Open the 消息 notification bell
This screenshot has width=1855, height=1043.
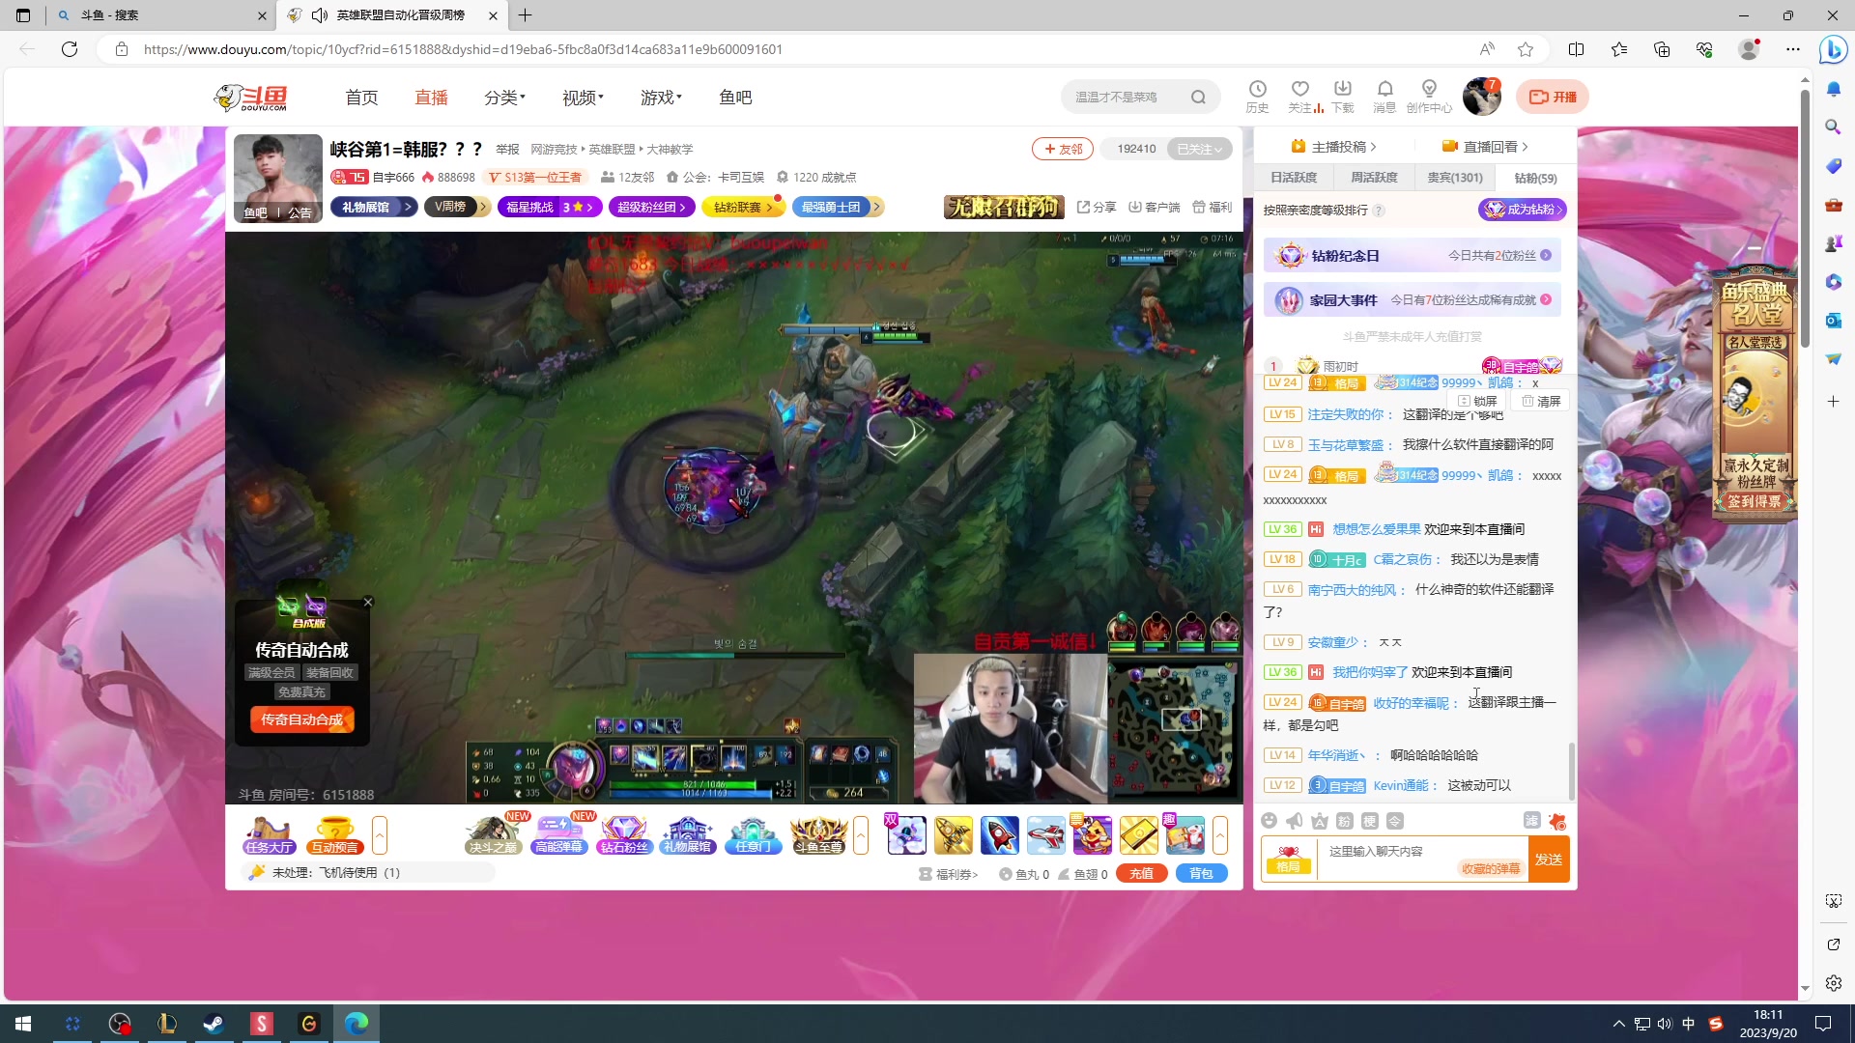pos(1384,96)
